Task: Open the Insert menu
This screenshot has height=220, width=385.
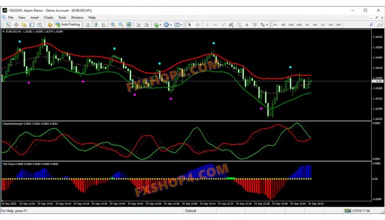Action: point(35,17)
